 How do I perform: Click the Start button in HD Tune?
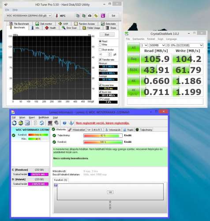107,34
